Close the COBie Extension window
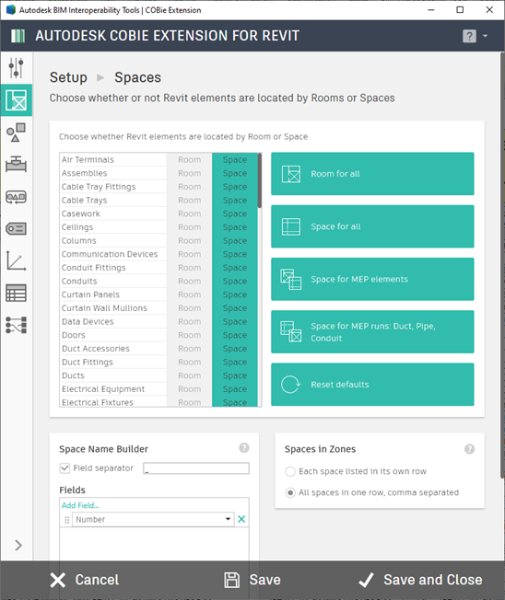The width and height of the screenshot is (505, 600). [x=489, y=10]
